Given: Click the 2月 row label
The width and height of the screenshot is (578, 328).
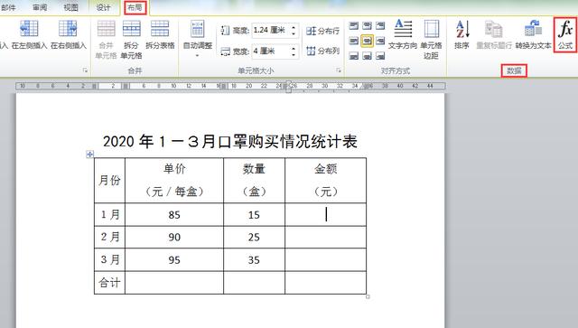Looking at the screenshot, I should 109,238.
